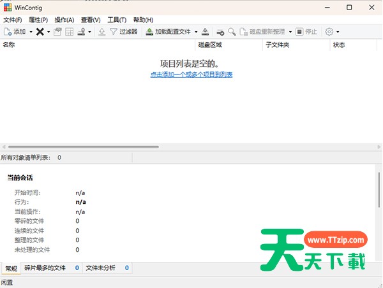
Task: Click the 项目列表是空的 message
Action: [x=190, y=64]
